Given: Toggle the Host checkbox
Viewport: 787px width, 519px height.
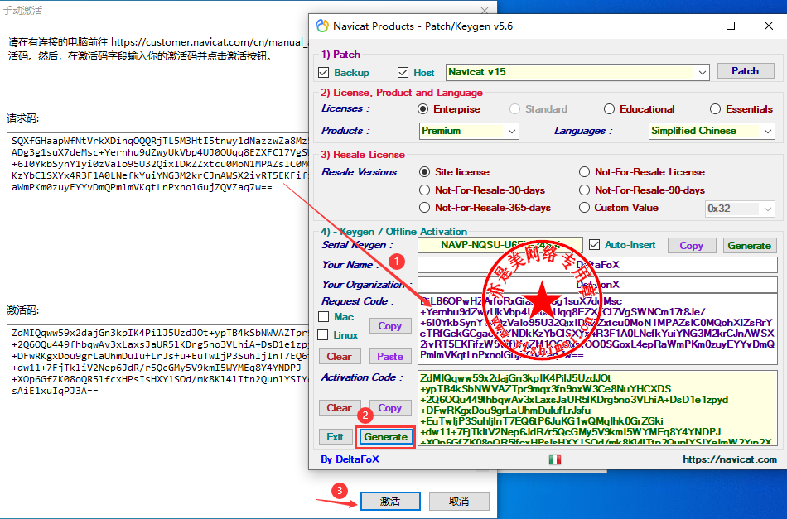Looking at the screenshot, I should [x=403, y=73].
